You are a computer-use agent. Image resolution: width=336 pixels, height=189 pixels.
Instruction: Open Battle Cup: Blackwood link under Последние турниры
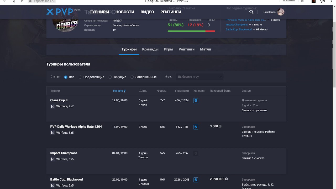(239, 29)
